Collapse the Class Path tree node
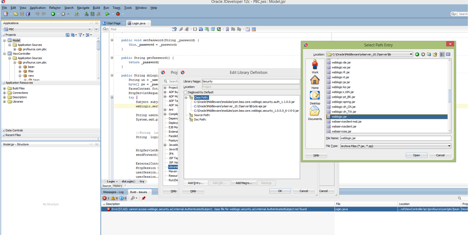The image size is (471, 235). point(186,98)
